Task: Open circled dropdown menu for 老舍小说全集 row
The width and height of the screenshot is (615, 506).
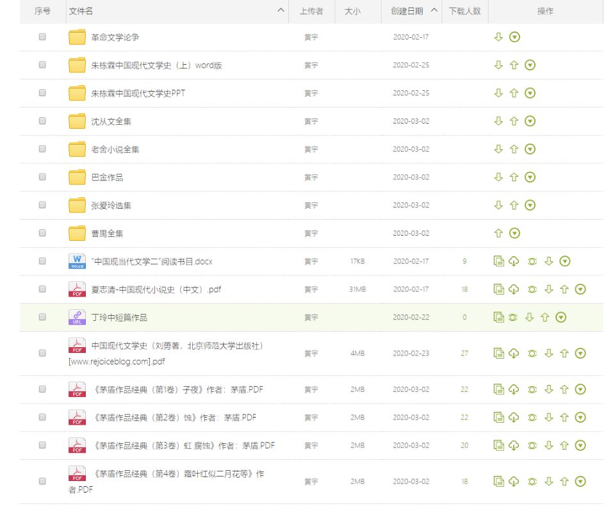Action: tap(530, 149)
